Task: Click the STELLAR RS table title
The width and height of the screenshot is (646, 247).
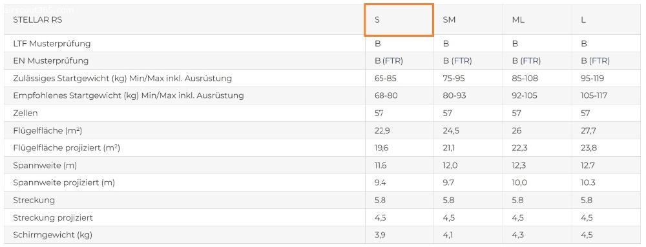Action: click(37, 20)
